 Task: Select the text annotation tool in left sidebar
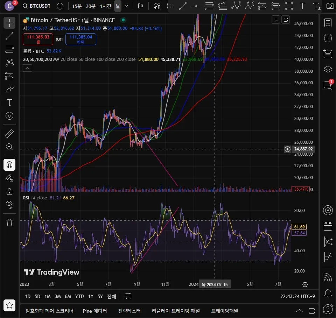point(9,103)
